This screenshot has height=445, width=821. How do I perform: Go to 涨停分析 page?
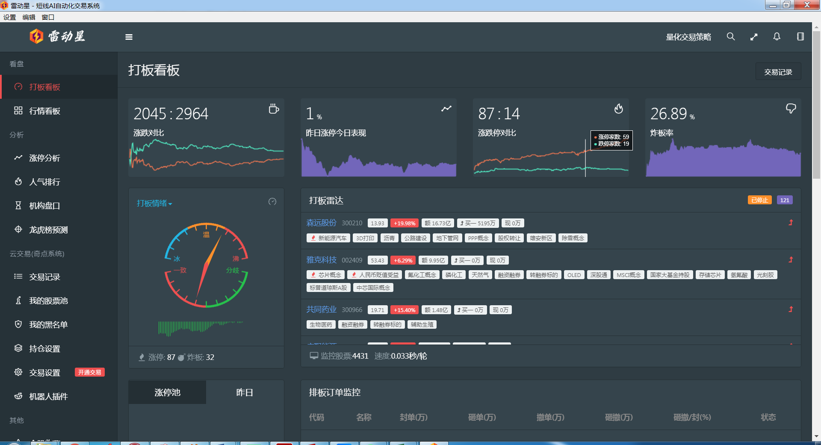(x=59, y=158)
